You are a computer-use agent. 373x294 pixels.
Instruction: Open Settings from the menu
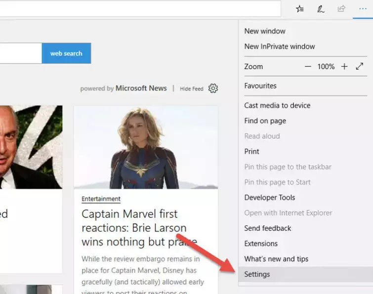pyautogui.click(x=305, y=274)
